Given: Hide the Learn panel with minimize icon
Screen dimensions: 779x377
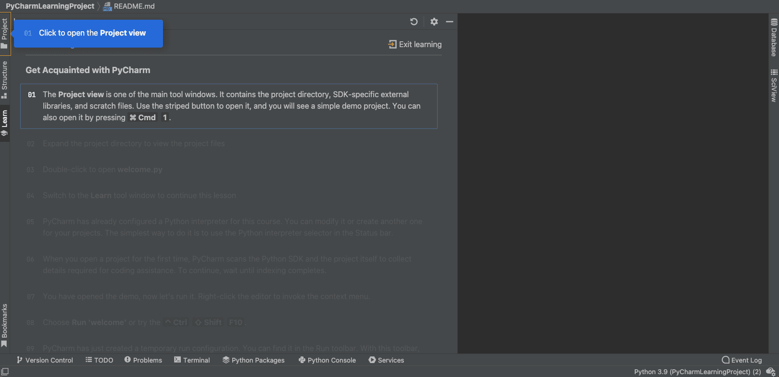Looking at the screenshot, I should 450,22.
